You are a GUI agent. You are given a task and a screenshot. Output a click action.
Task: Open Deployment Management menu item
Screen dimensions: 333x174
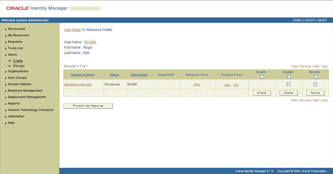pos(27,97)
